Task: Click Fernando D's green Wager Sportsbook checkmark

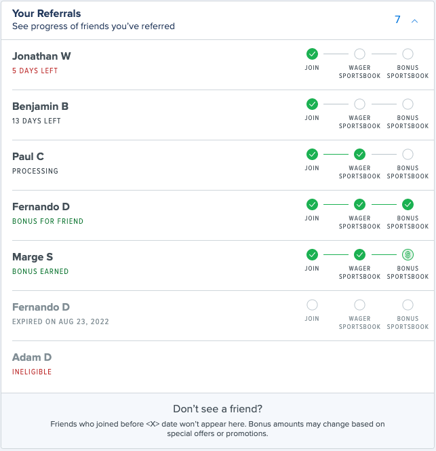Action: (360, 204)
